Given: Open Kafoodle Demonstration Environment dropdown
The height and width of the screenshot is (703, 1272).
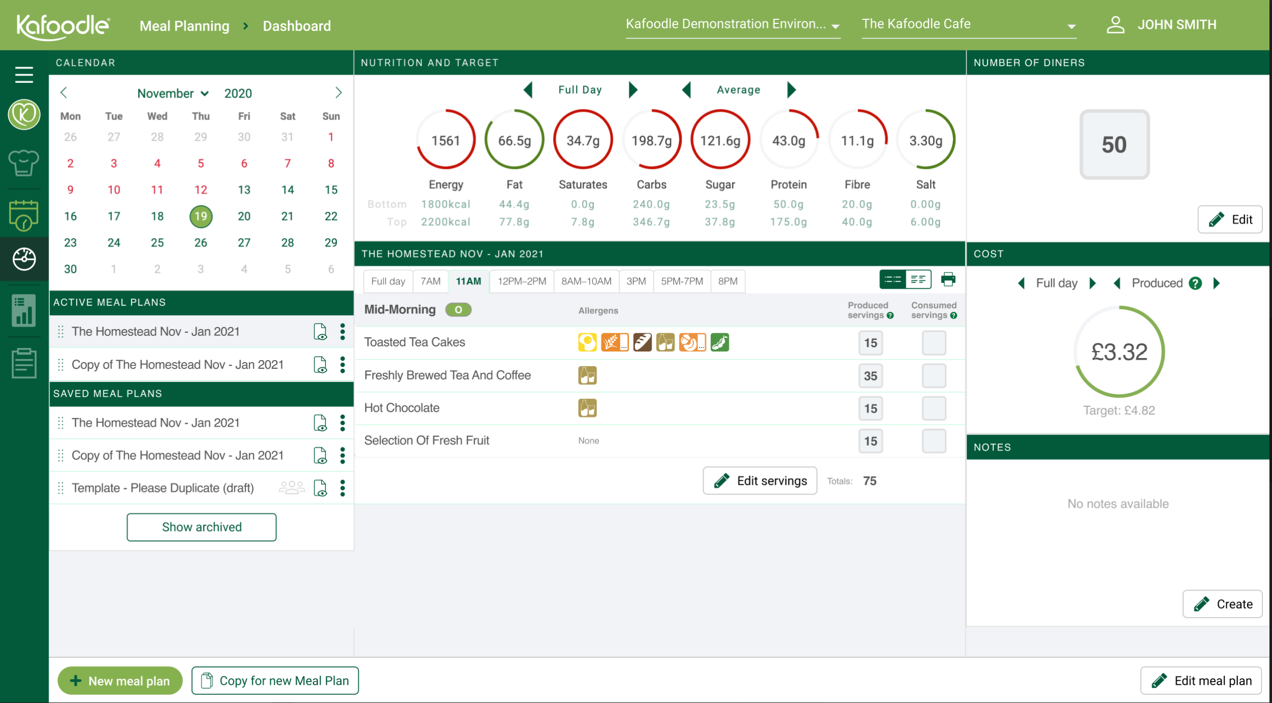Looking at the screenshot, I should click(x=733, y=24).
